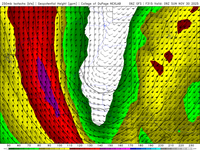This screenshot has height=150, width=200.
Task: Click the 'Geopotential Height (gpm)' header label
Action: pyautogui.click(x=57, y=3)
